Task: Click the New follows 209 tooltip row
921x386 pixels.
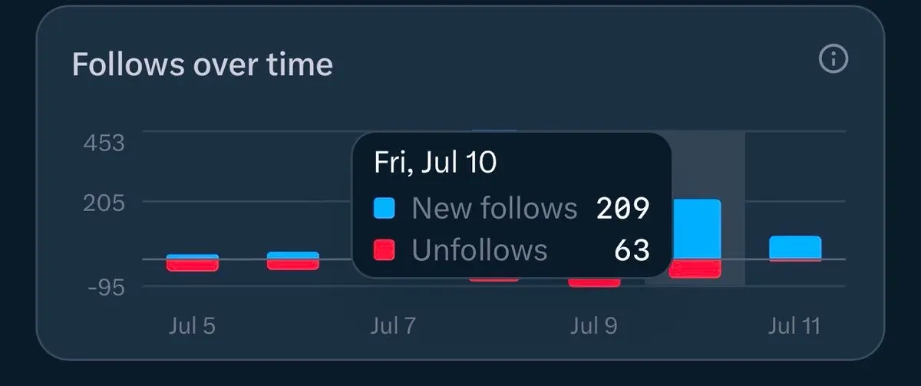Action: [512, 208]
